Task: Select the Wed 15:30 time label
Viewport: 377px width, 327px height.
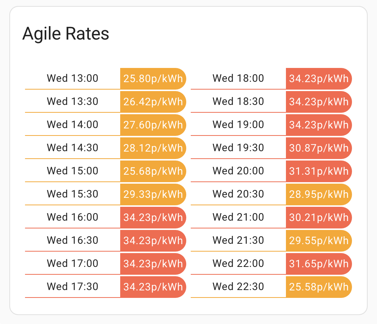Action: (72, 194)
